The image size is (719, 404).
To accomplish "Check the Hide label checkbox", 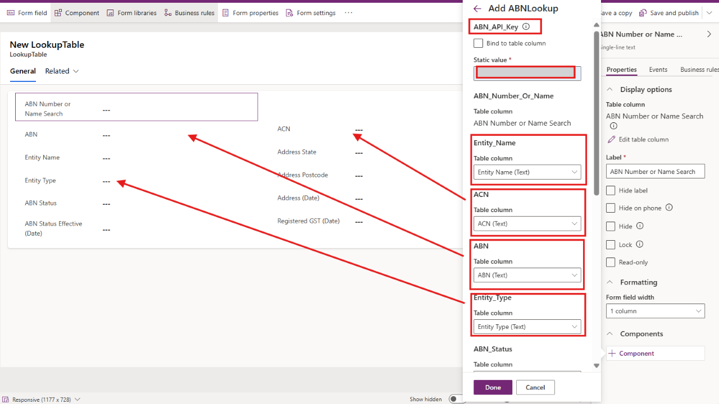I will point(611,191).
